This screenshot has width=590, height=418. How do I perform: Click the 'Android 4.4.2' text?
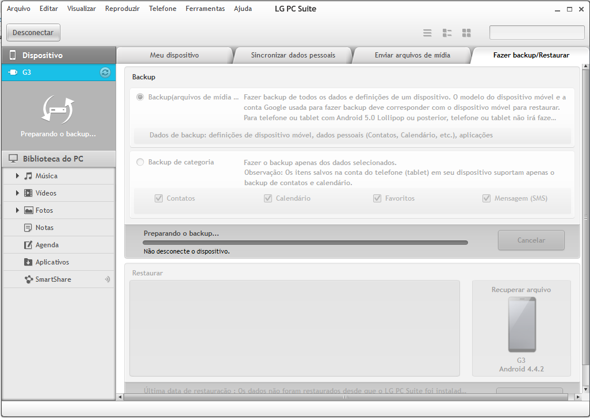(x=522, y=369)
